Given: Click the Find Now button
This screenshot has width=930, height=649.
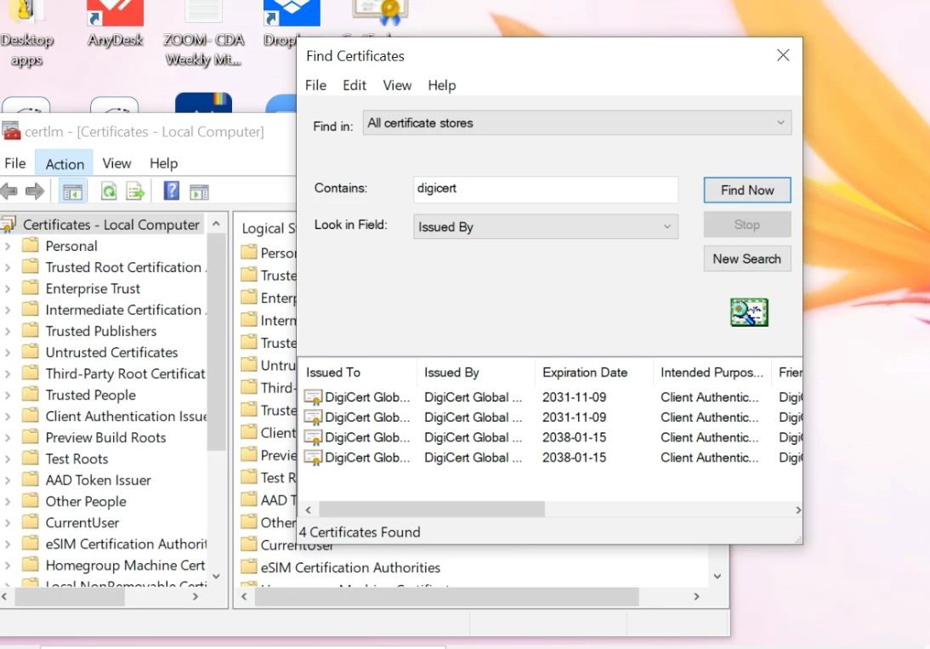Looking at the screenshot, I should (747, 190).
